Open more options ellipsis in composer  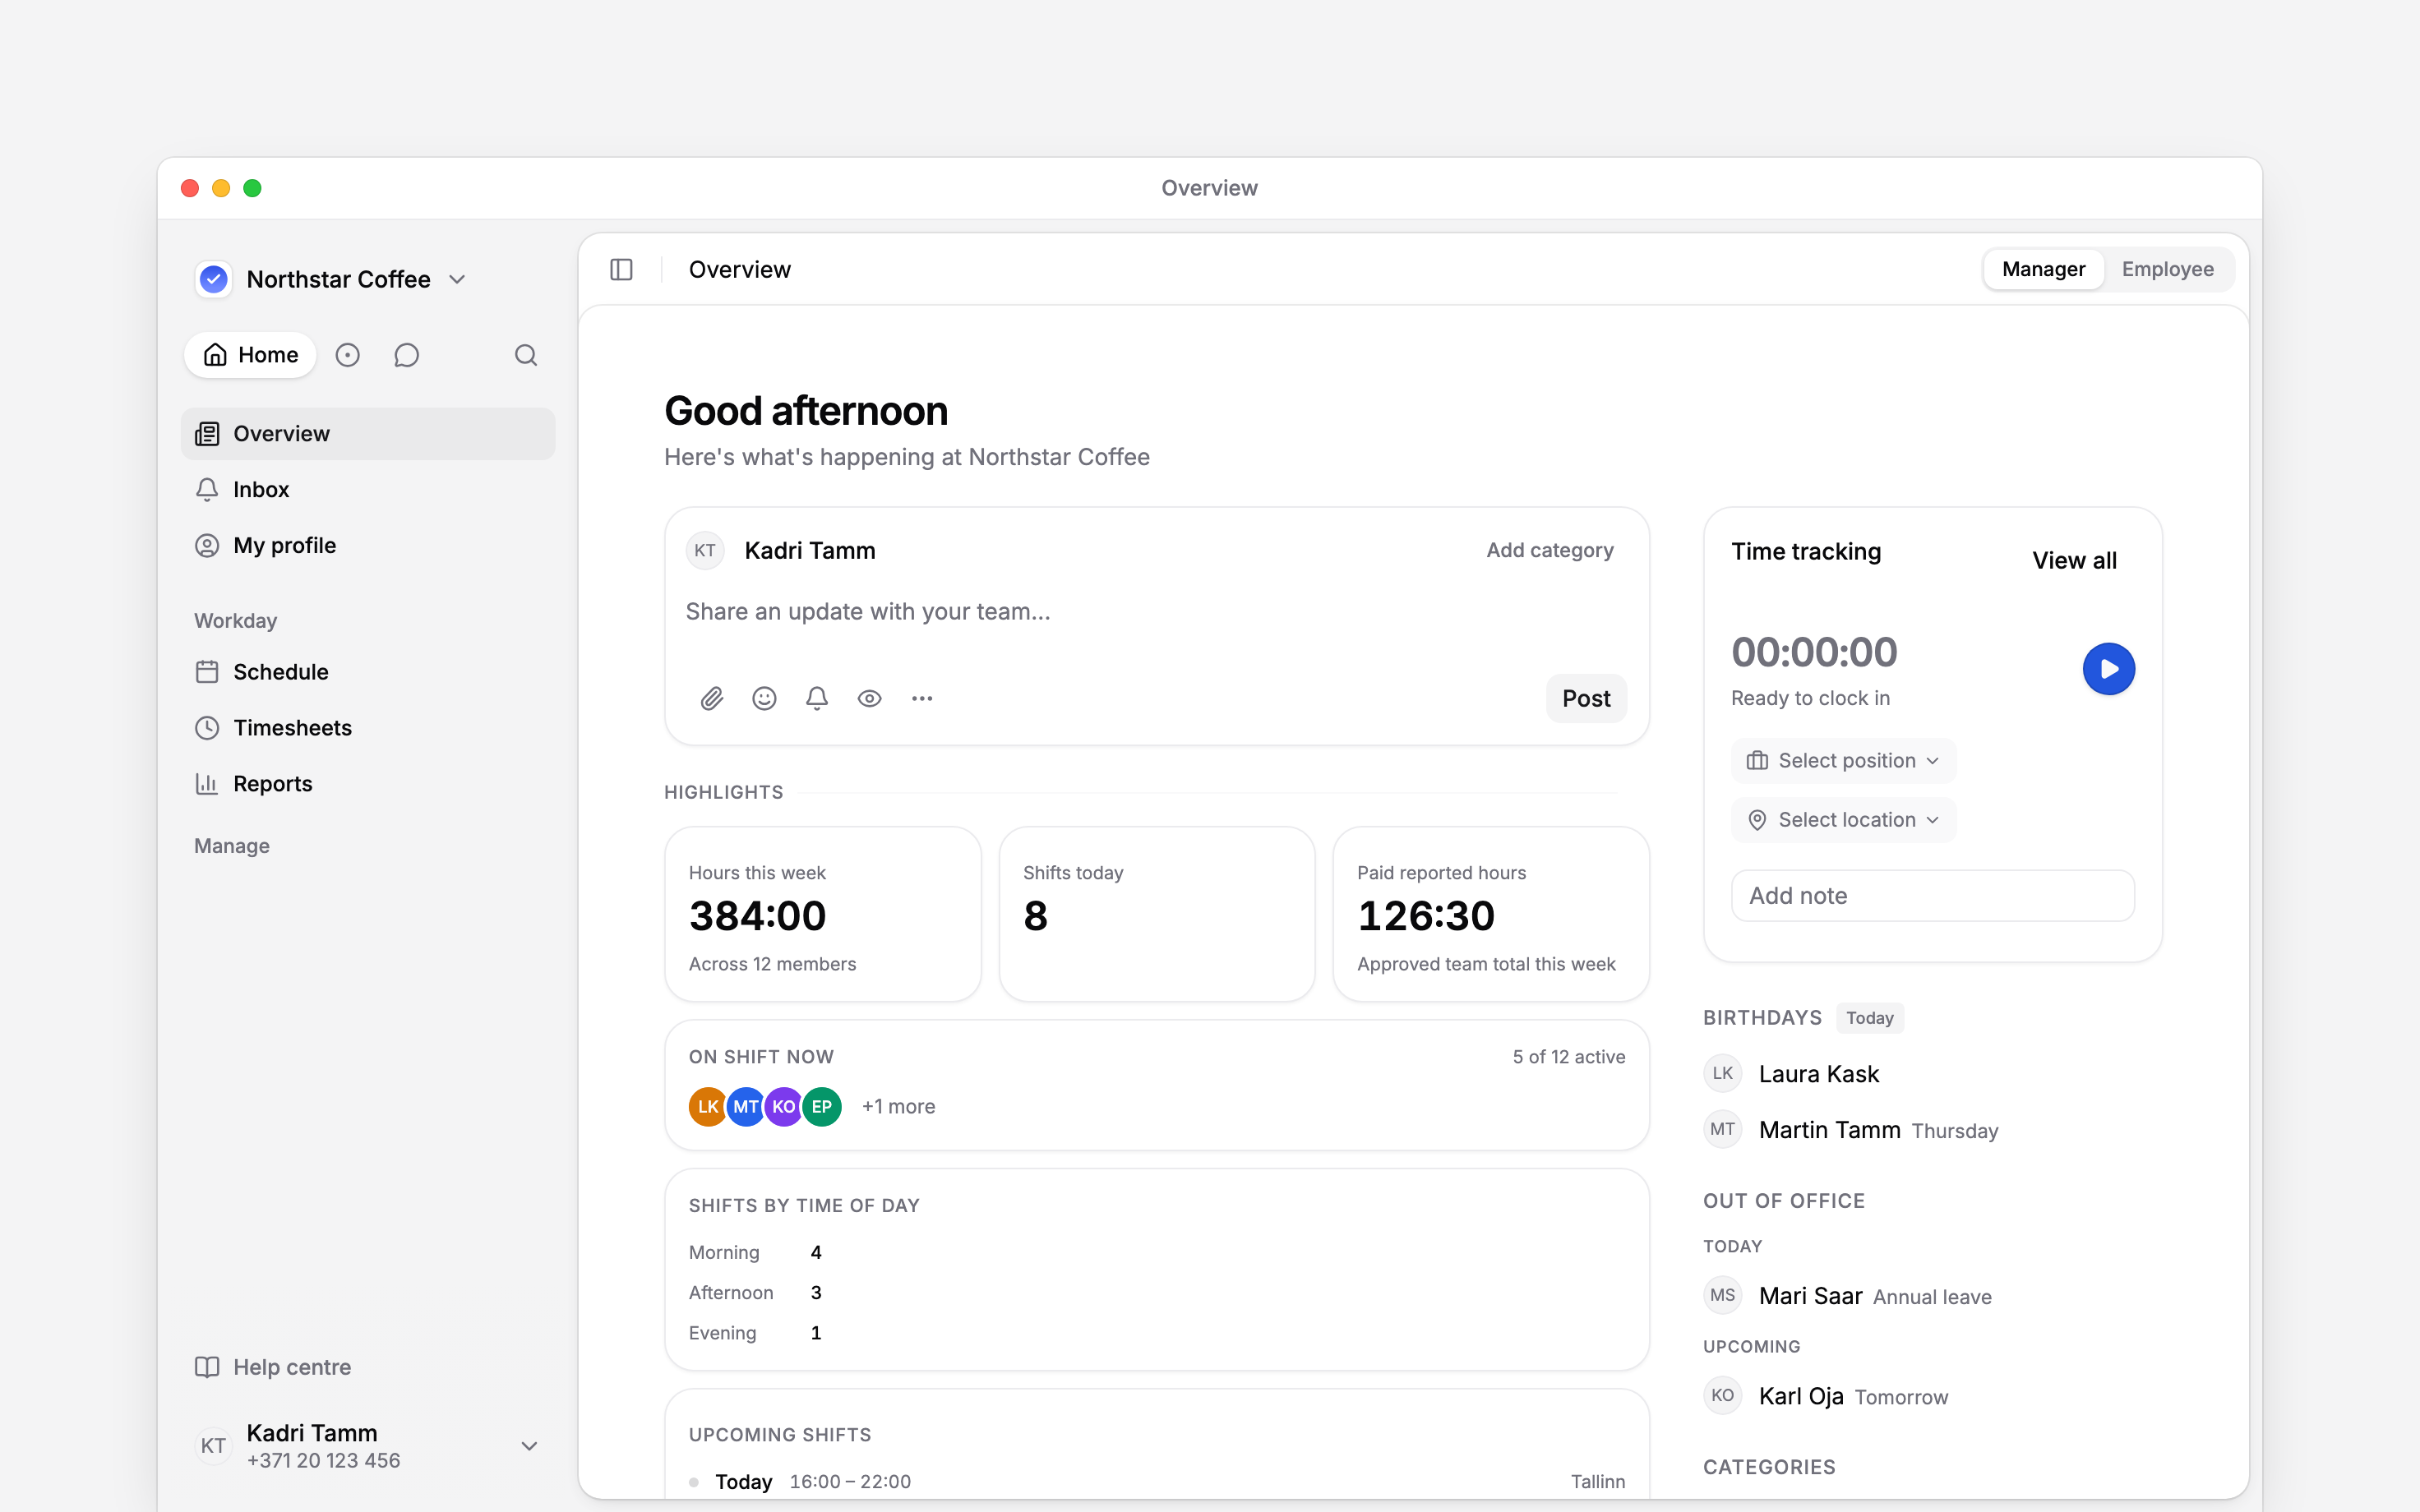click(x=922, y=698)
